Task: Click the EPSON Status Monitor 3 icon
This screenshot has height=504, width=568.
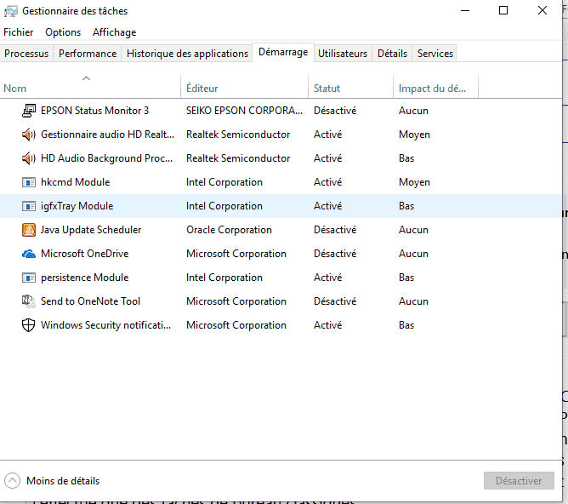Action: 29,111
